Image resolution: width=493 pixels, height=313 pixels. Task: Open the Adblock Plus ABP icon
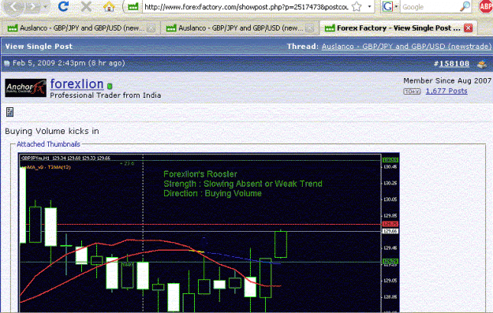coord(485,6)
